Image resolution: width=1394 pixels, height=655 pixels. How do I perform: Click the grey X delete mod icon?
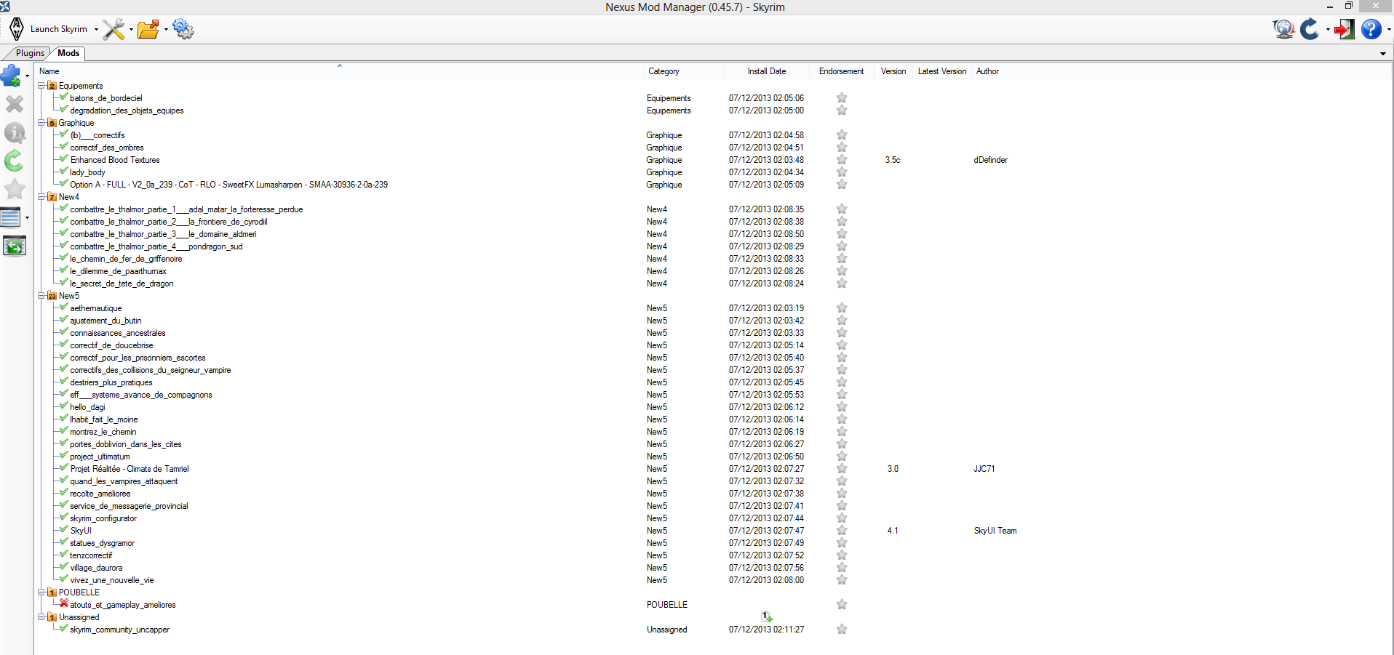click(15, 104)
